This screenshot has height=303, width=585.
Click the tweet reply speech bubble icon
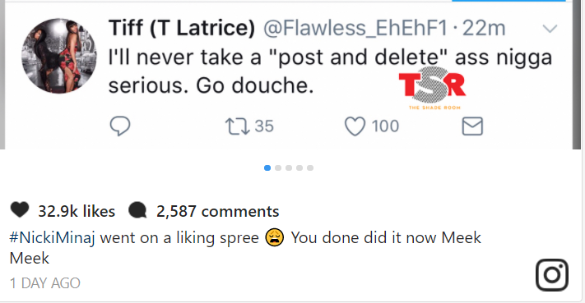click(x=120, y=126)
